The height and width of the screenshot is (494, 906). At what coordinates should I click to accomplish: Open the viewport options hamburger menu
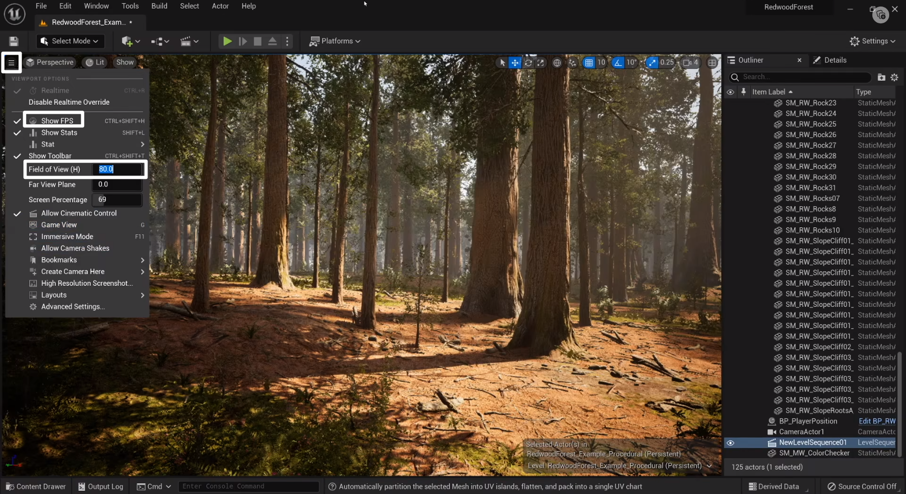coord(11,62)
